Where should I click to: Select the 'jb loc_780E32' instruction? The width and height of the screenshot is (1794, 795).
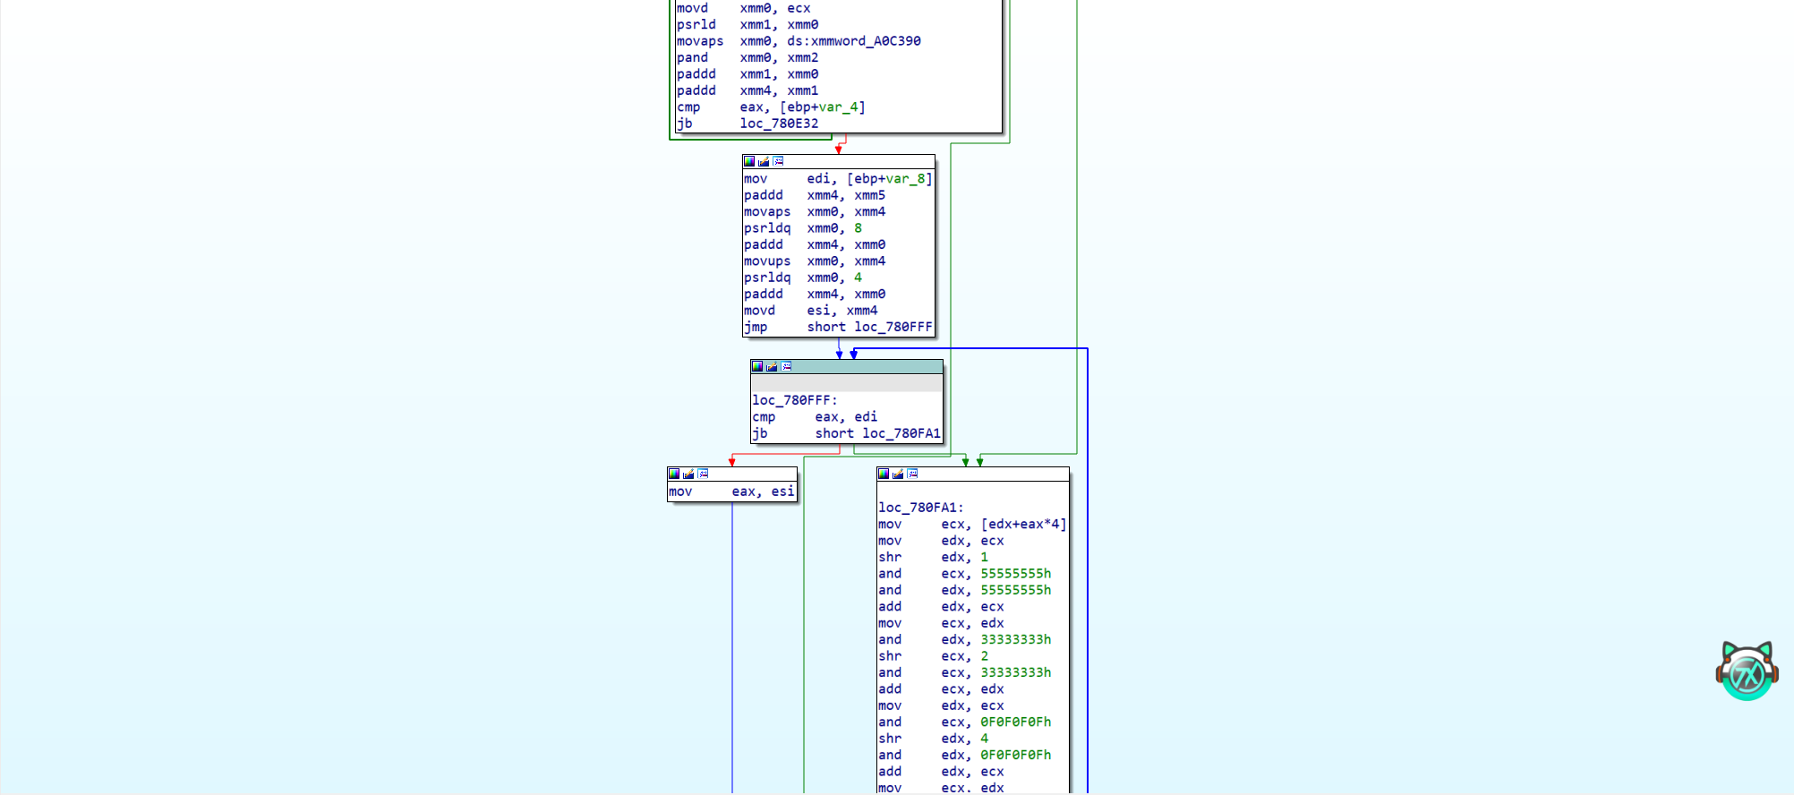coord(747,124)
